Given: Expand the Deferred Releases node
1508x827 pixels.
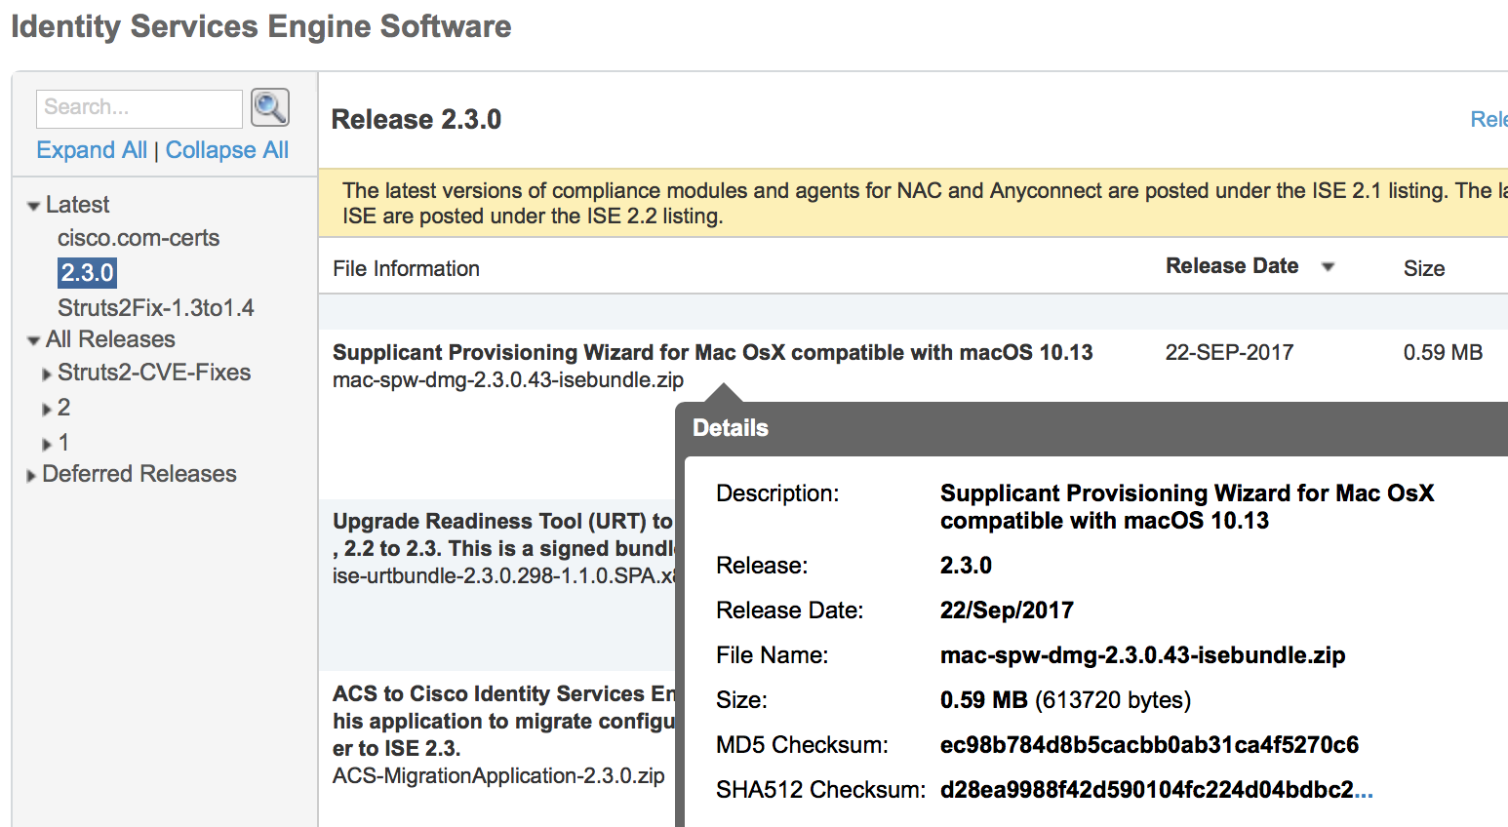Looking at the screenshot, I should point(31,476).
